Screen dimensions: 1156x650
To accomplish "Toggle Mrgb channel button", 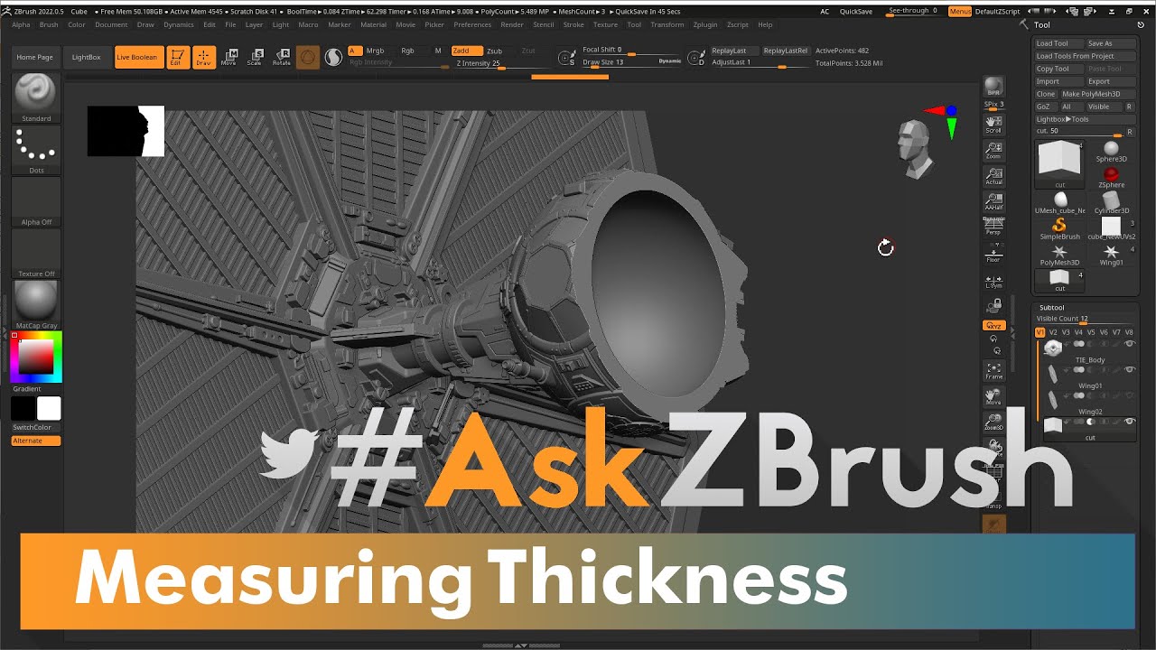I will (375, 51).
